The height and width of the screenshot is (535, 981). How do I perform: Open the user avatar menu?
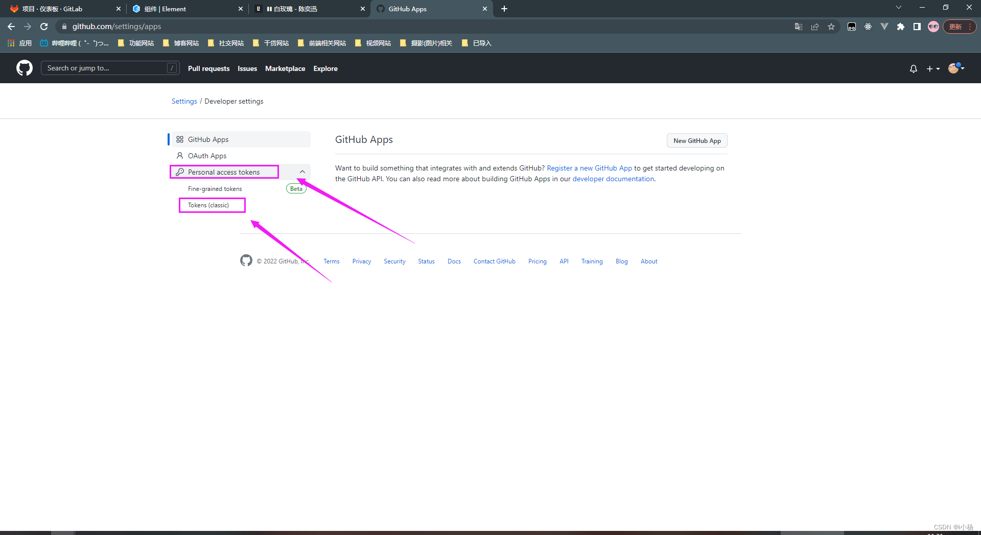pyautogui.click(x=956, y=68)
